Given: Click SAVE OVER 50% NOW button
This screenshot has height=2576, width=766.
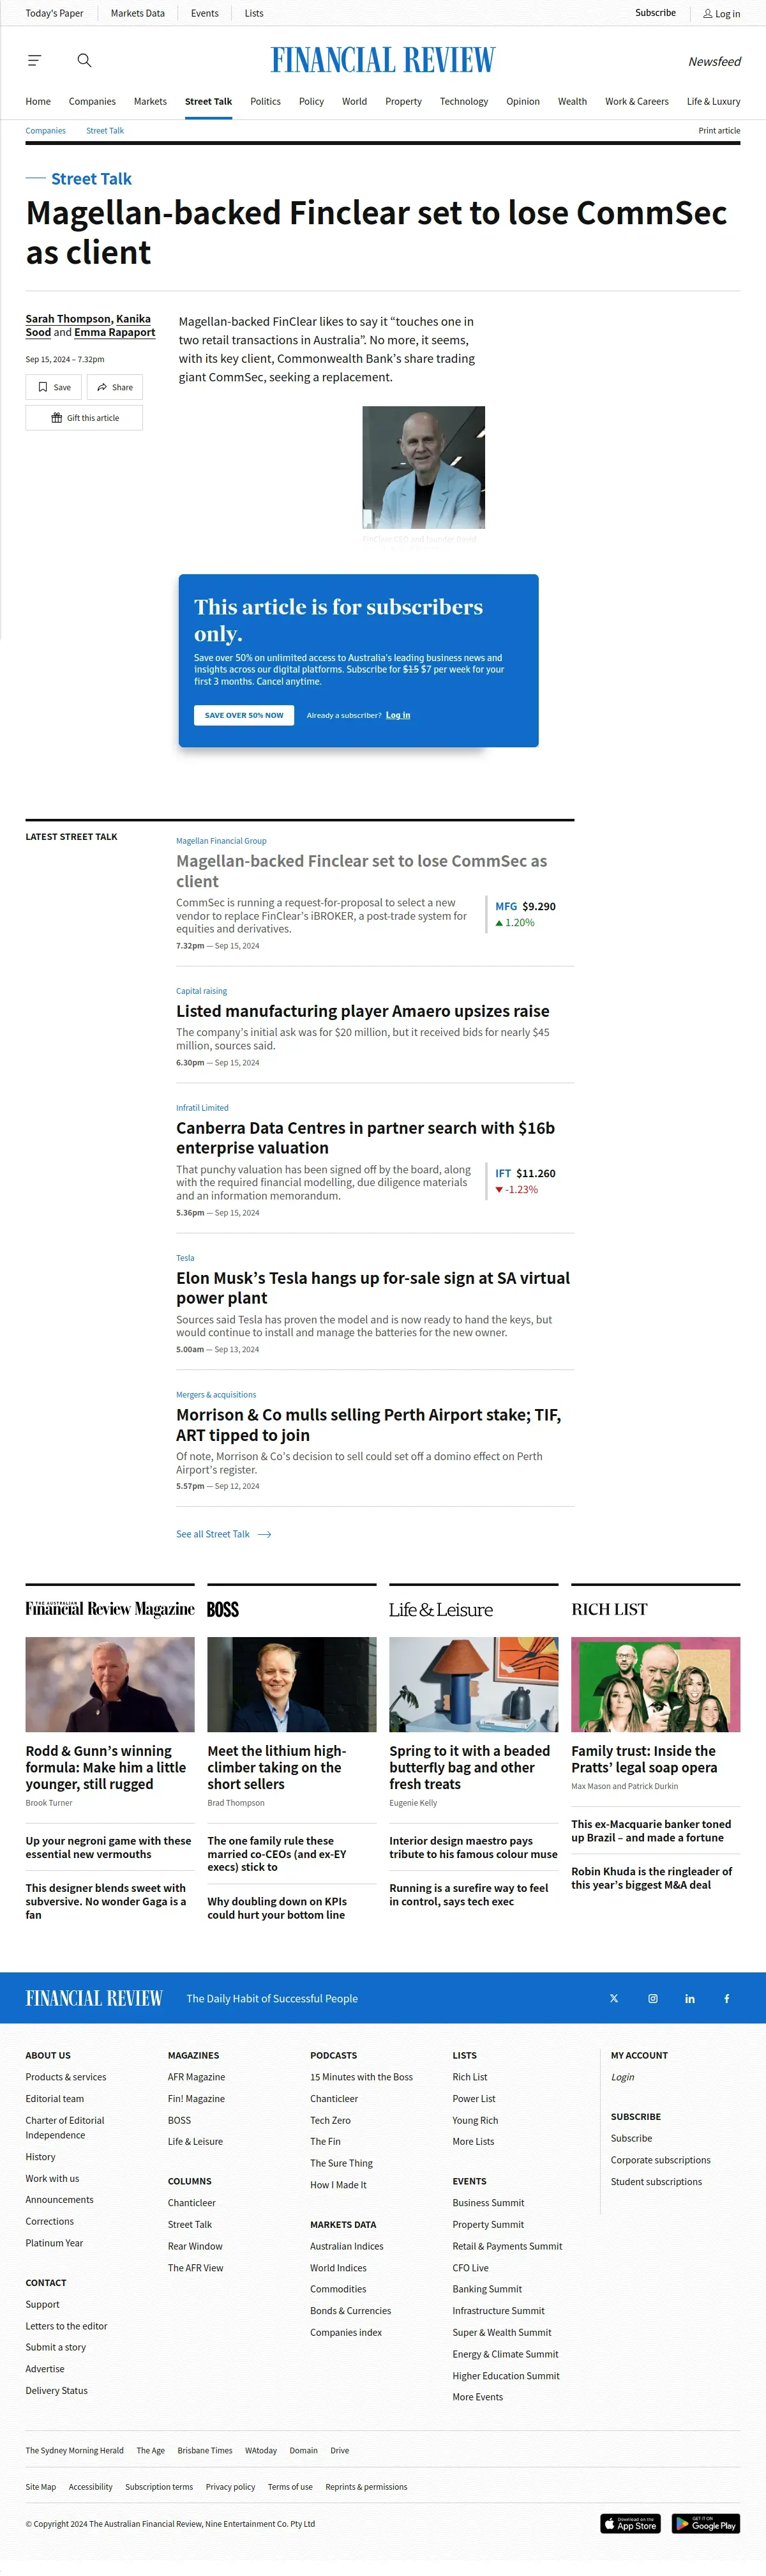Looking at the screenshot, I should pos(244,715).
